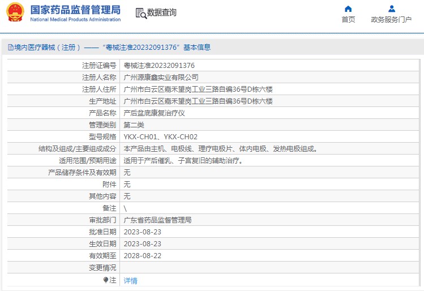
Task: Open 政务服务门户 text link
Action: 391,20
